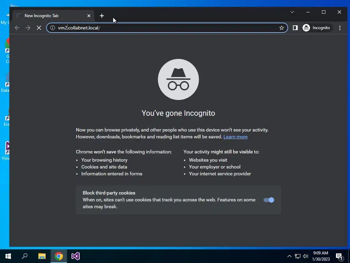Click "Websites you visit" list item
The height and width of the screenshot is (263, 350).
(208, 160)
